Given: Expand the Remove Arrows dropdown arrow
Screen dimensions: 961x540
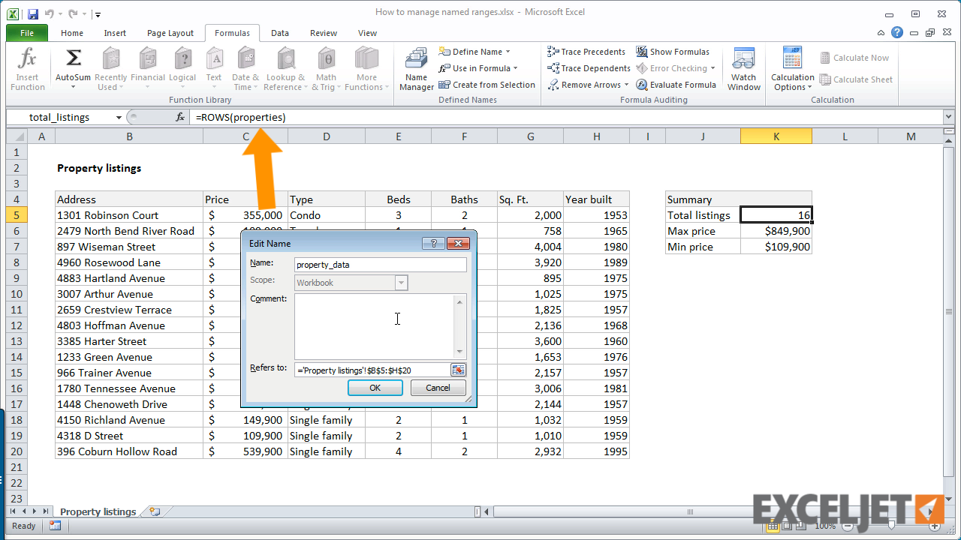Looking at the screenshot, I should click(x=626, y=85).
